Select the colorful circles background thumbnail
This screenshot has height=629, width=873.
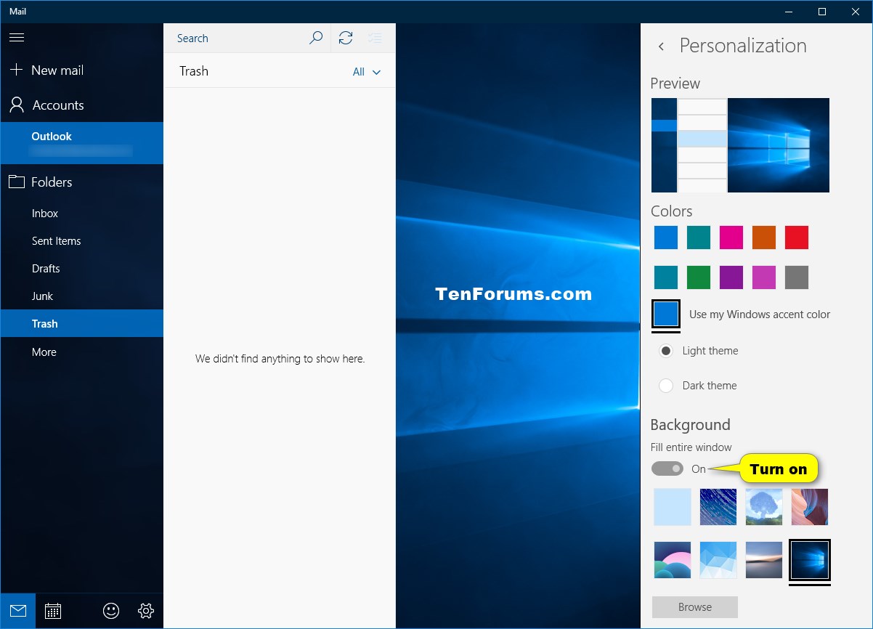pos(673,560)
